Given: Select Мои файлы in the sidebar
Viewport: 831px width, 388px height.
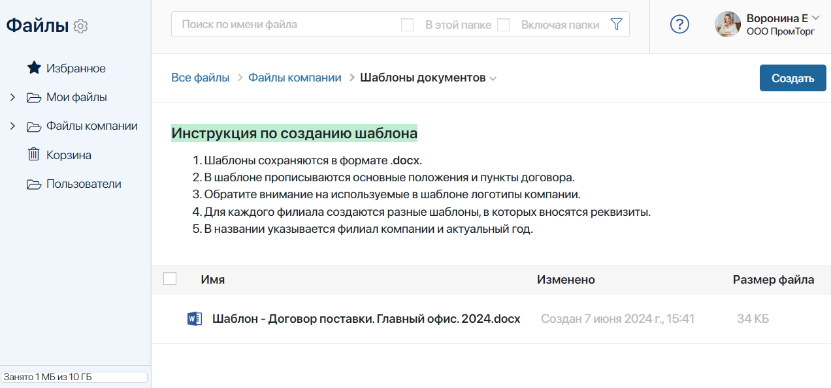Looking at the screenshot, I should pos(76,98).
